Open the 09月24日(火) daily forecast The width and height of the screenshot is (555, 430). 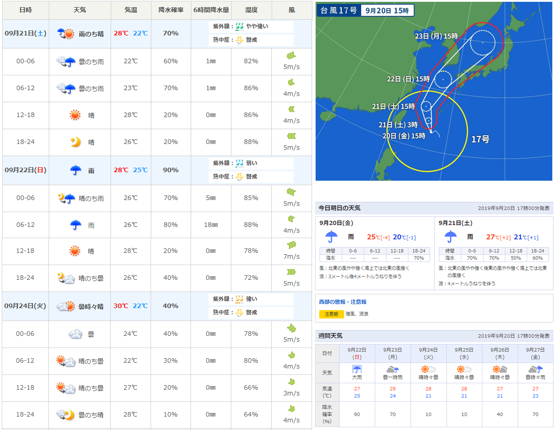pos(25,306)
